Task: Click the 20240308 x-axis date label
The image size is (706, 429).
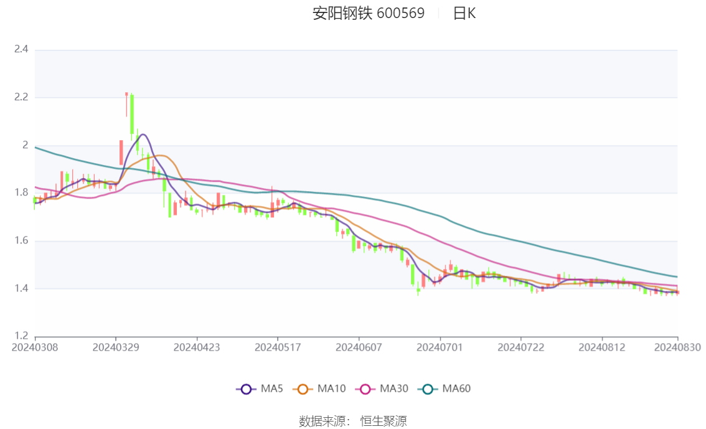Action: 35,347
